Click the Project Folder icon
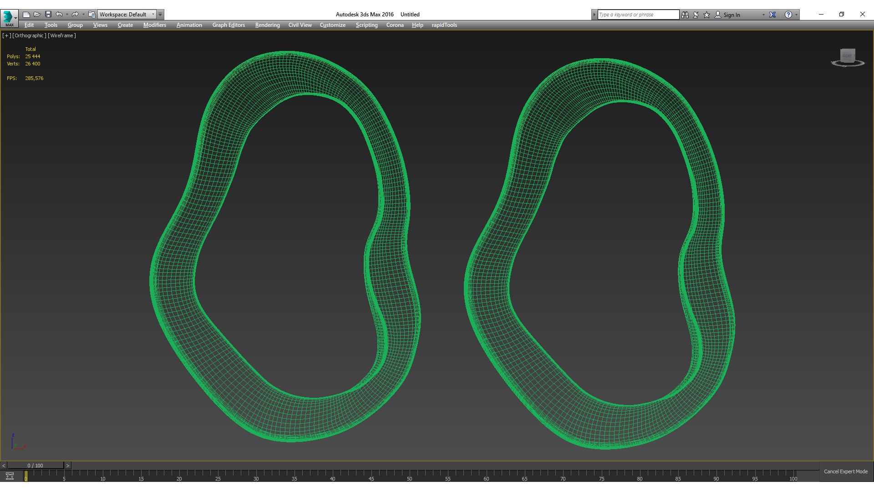 pyautogui.click(x=91, y=15)
